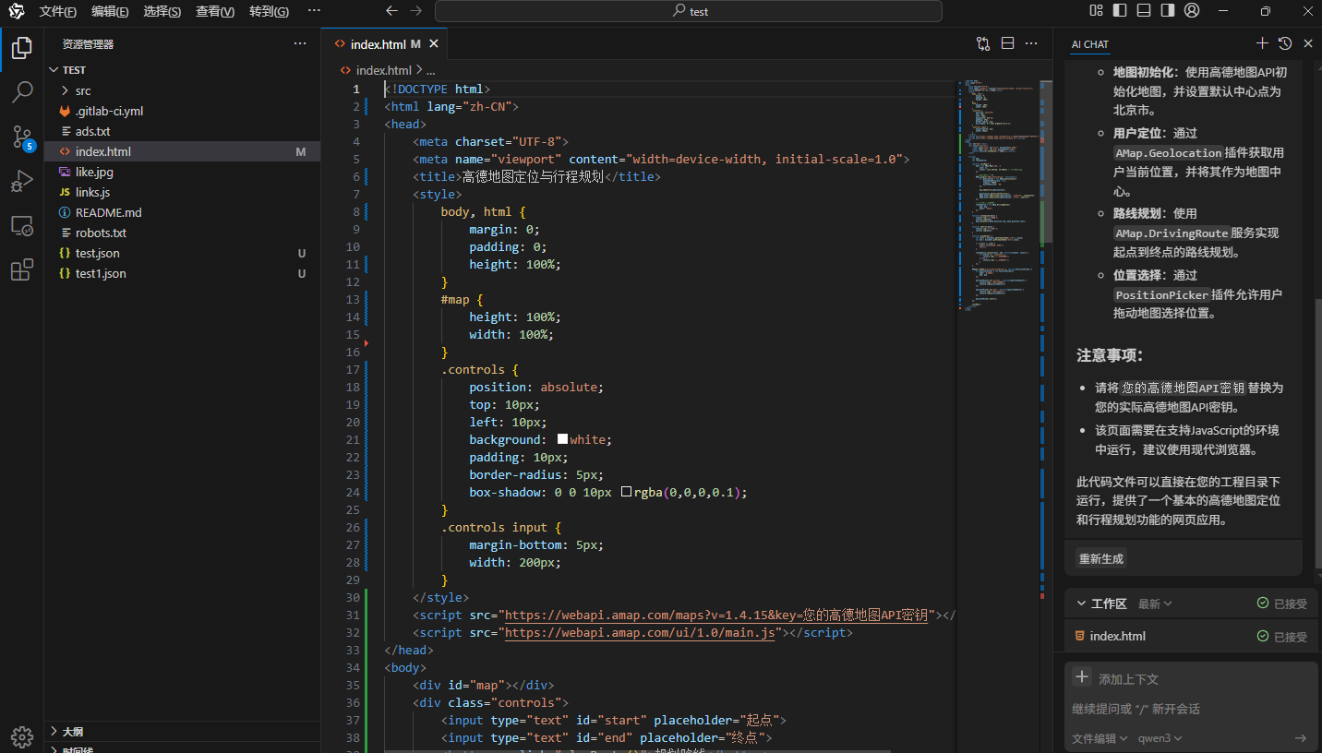Click the accepted checkmark on the workspace row
1322x753 pixels.
1263,604
